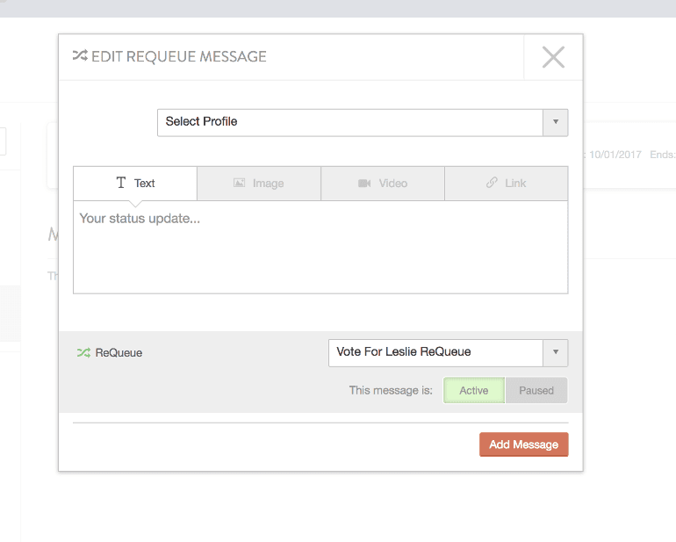Click the T icon on the Text tab

point(121,184)
